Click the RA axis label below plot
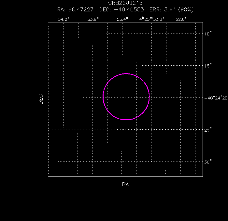Image resolution: width=228 pixels, height=221 pixels. point(125,185)
